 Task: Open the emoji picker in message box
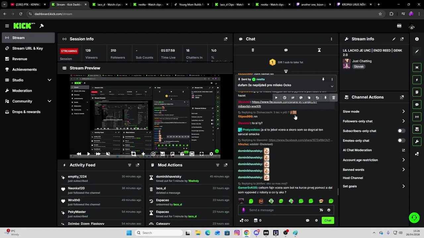(329, 210)
